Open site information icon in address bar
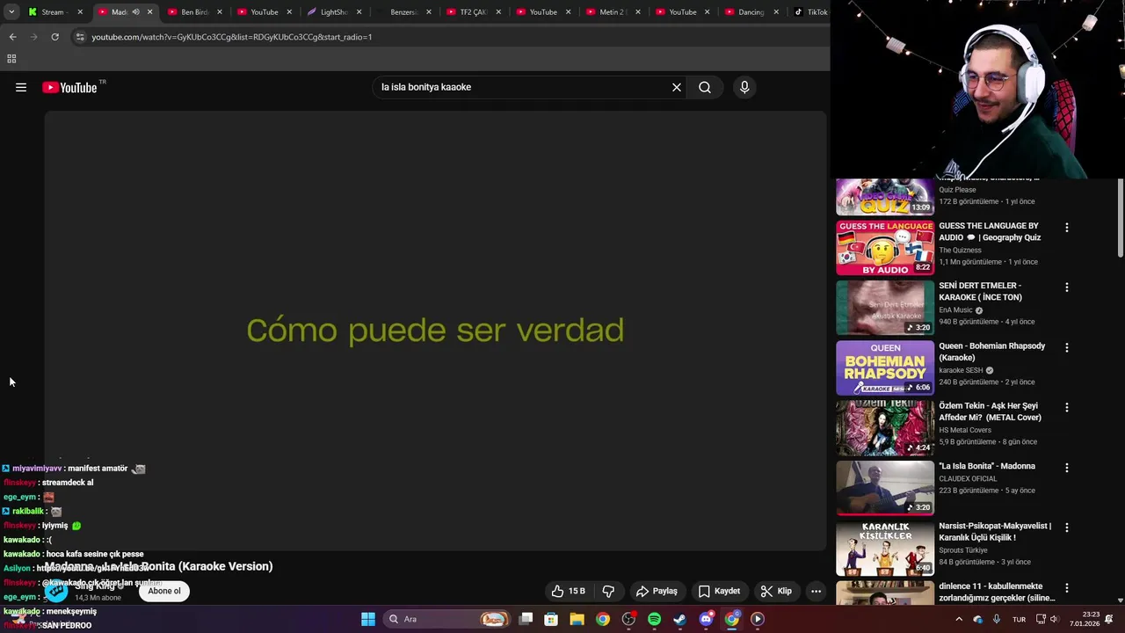Viewport: 1125px width, 633px height. pos(80,37)
